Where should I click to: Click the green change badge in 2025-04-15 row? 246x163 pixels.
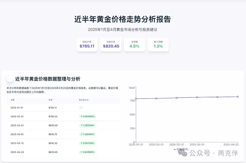click(87, 143)
